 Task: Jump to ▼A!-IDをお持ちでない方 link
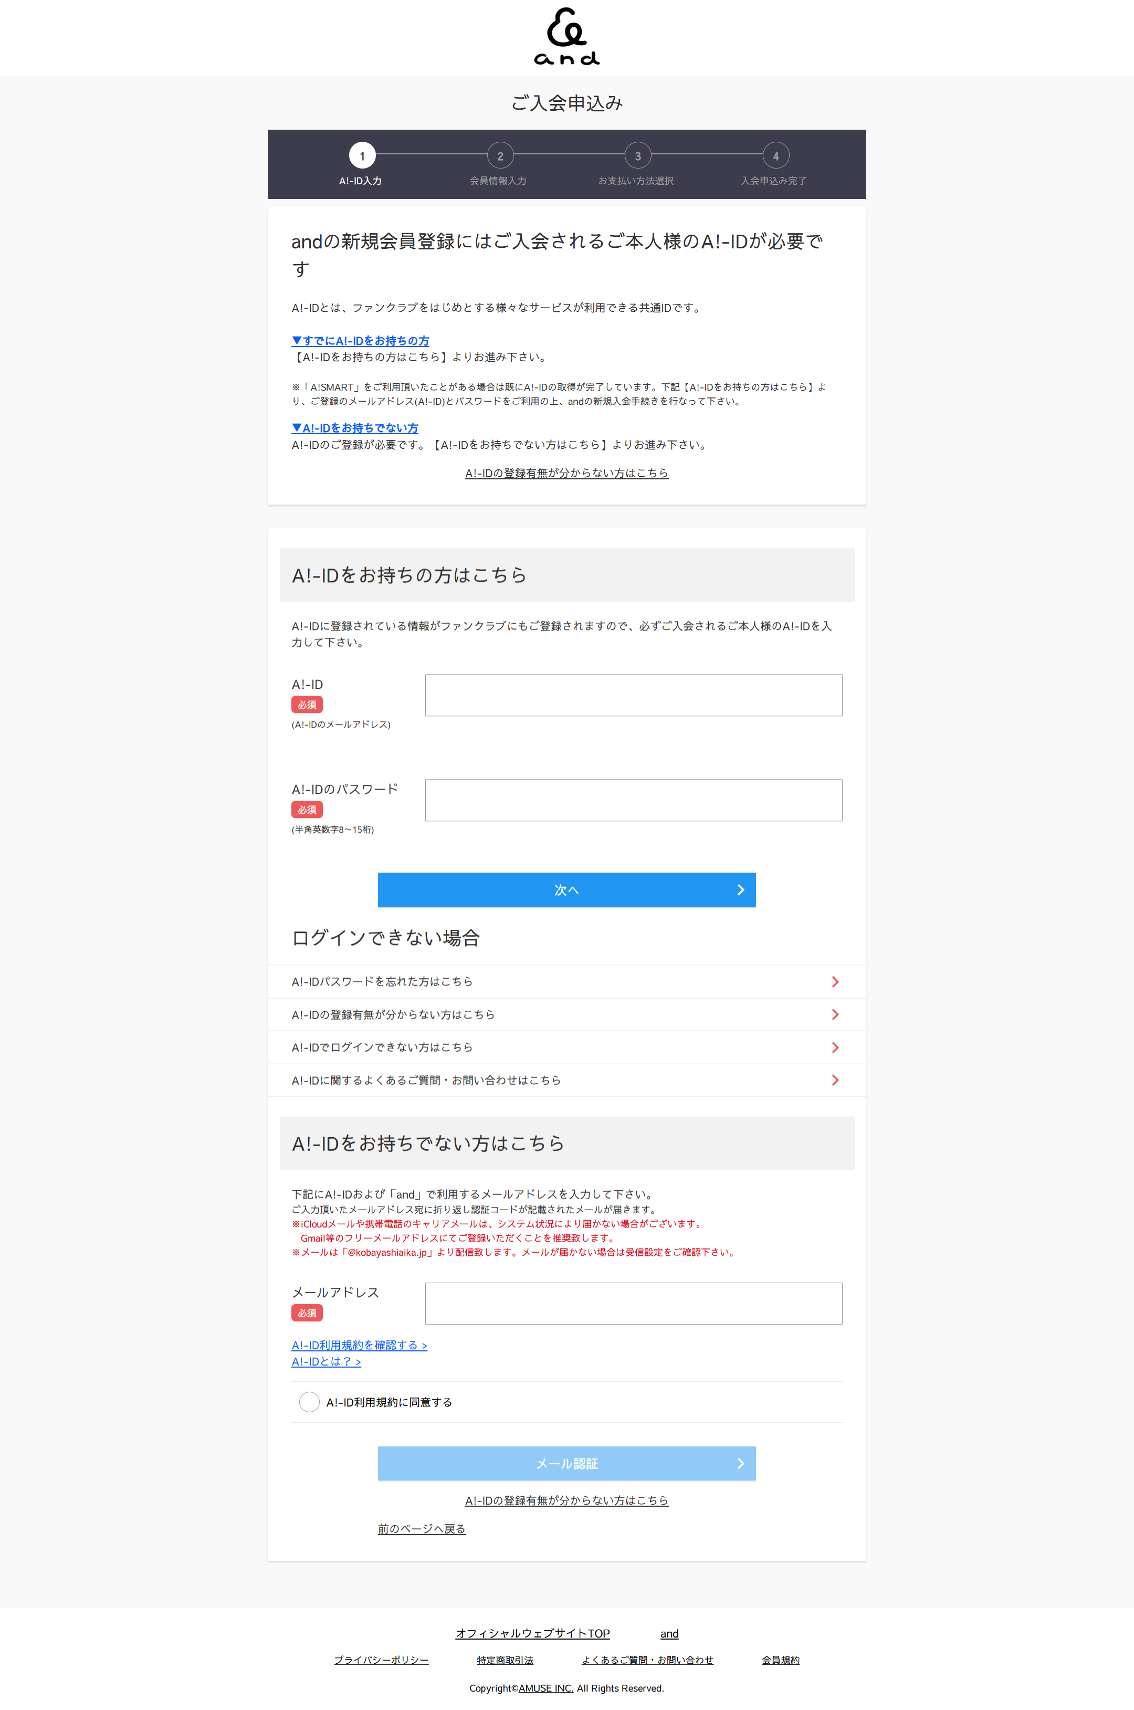pos(354,428)
